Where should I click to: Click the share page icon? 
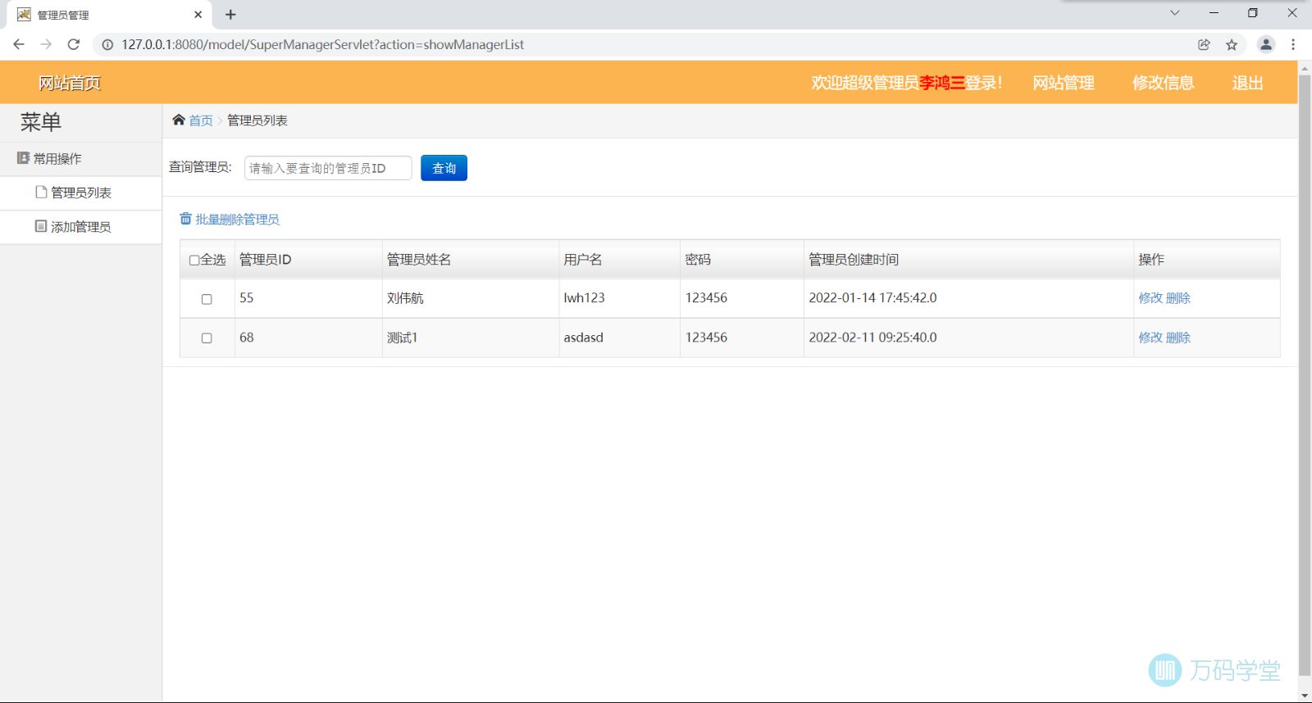(1204, 45)
